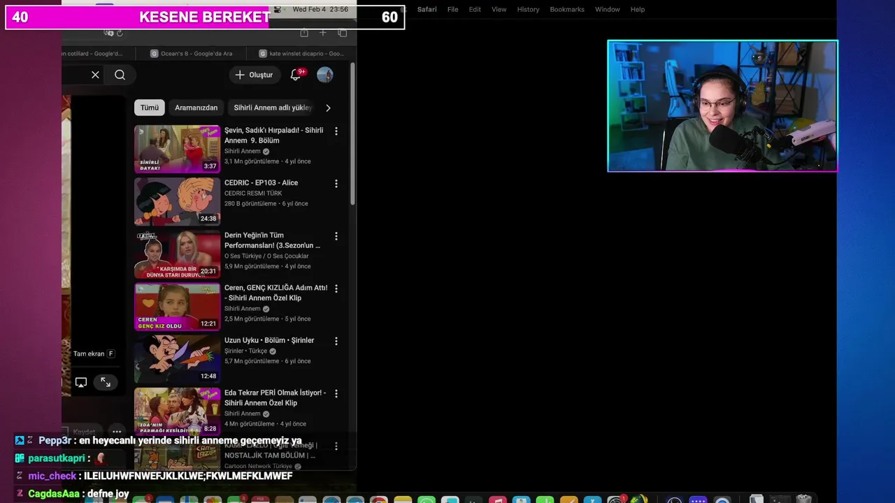Click Safari's share icon

pos(304,33)
